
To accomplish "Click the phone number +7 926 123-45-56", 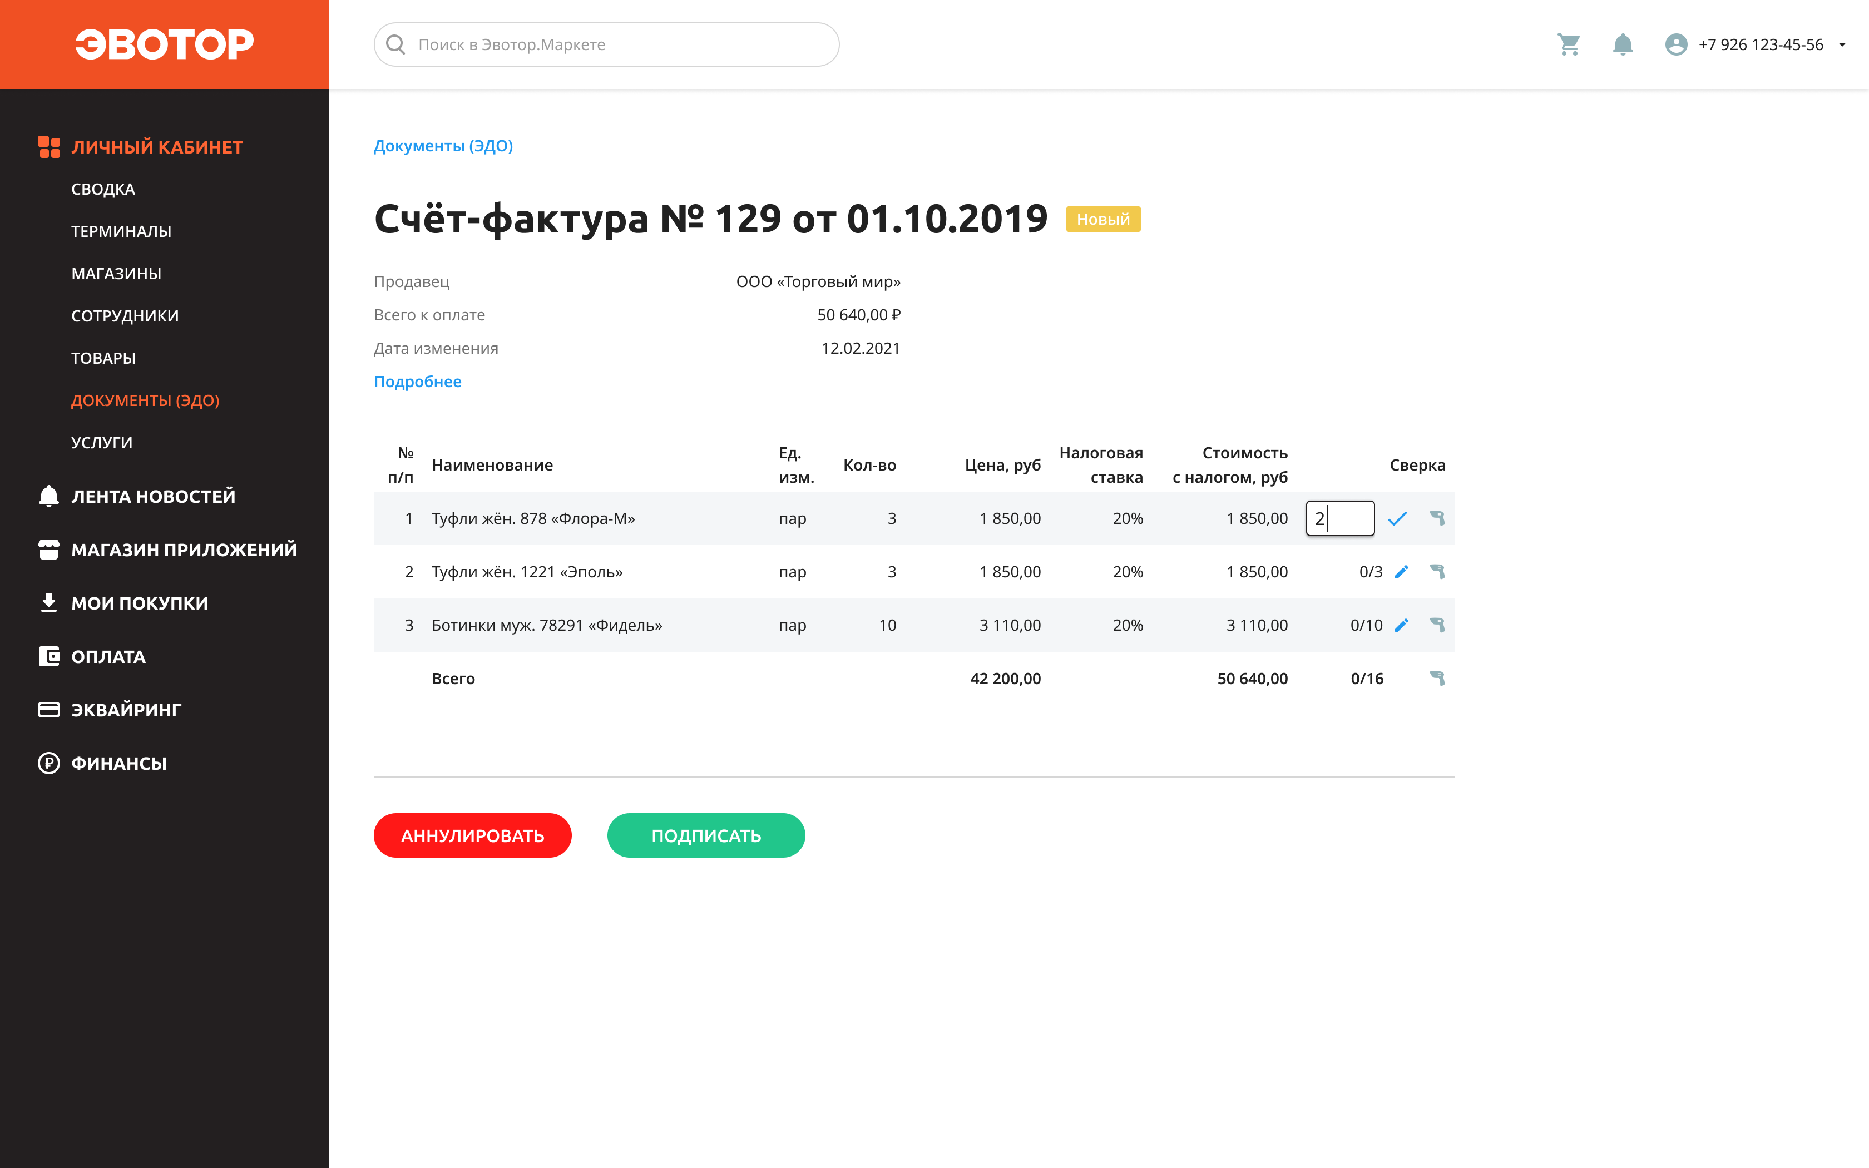I will (x=1760, y=45).
